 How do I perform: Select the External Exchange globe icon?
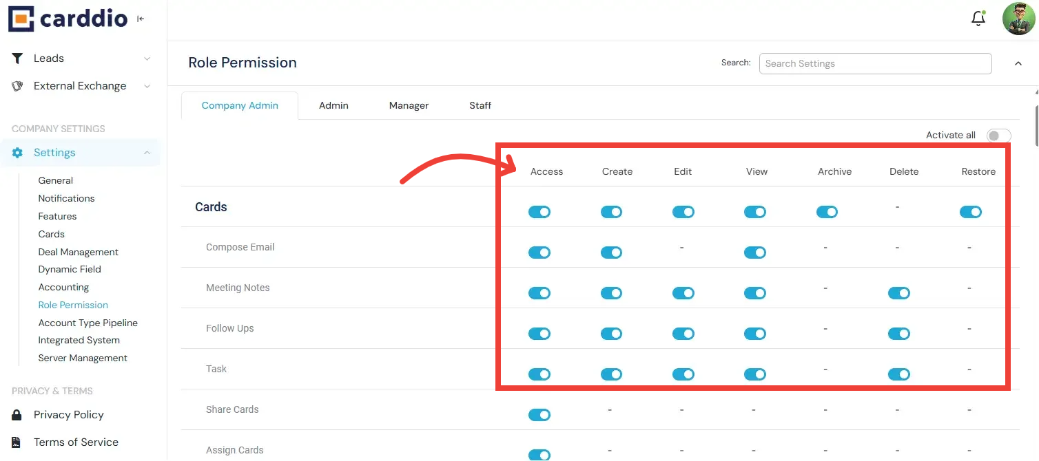17,85
